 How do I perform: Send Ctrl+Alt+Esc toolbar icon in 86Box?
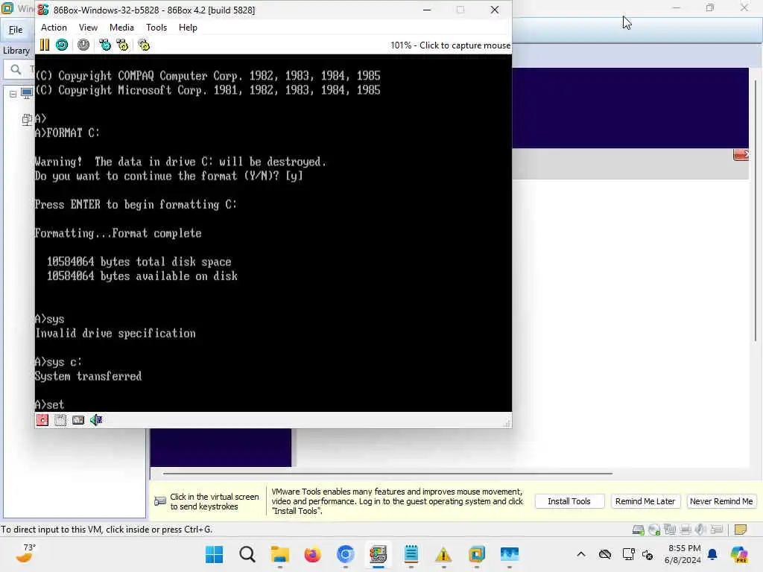click(122, 45)
